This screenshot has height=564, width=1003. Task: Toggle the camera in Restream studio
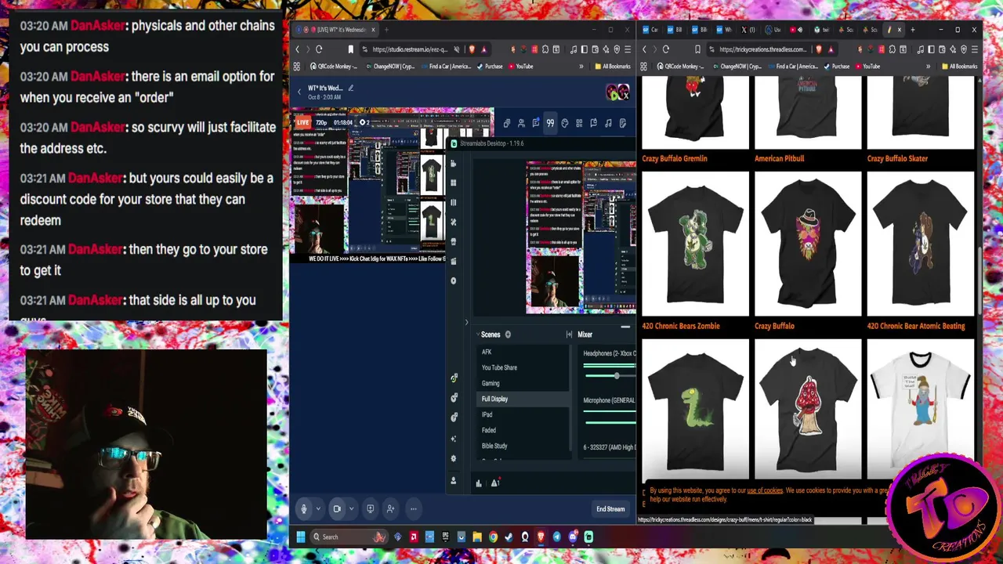click(337, 508)
